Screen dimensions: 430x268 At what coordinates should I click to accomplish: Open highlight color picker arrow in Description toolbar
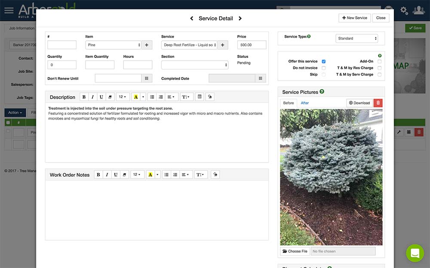[143, 97]
